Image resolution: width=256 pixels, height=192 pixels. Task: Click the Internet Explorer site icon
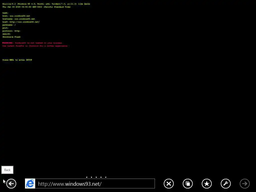tap(30, 184)
